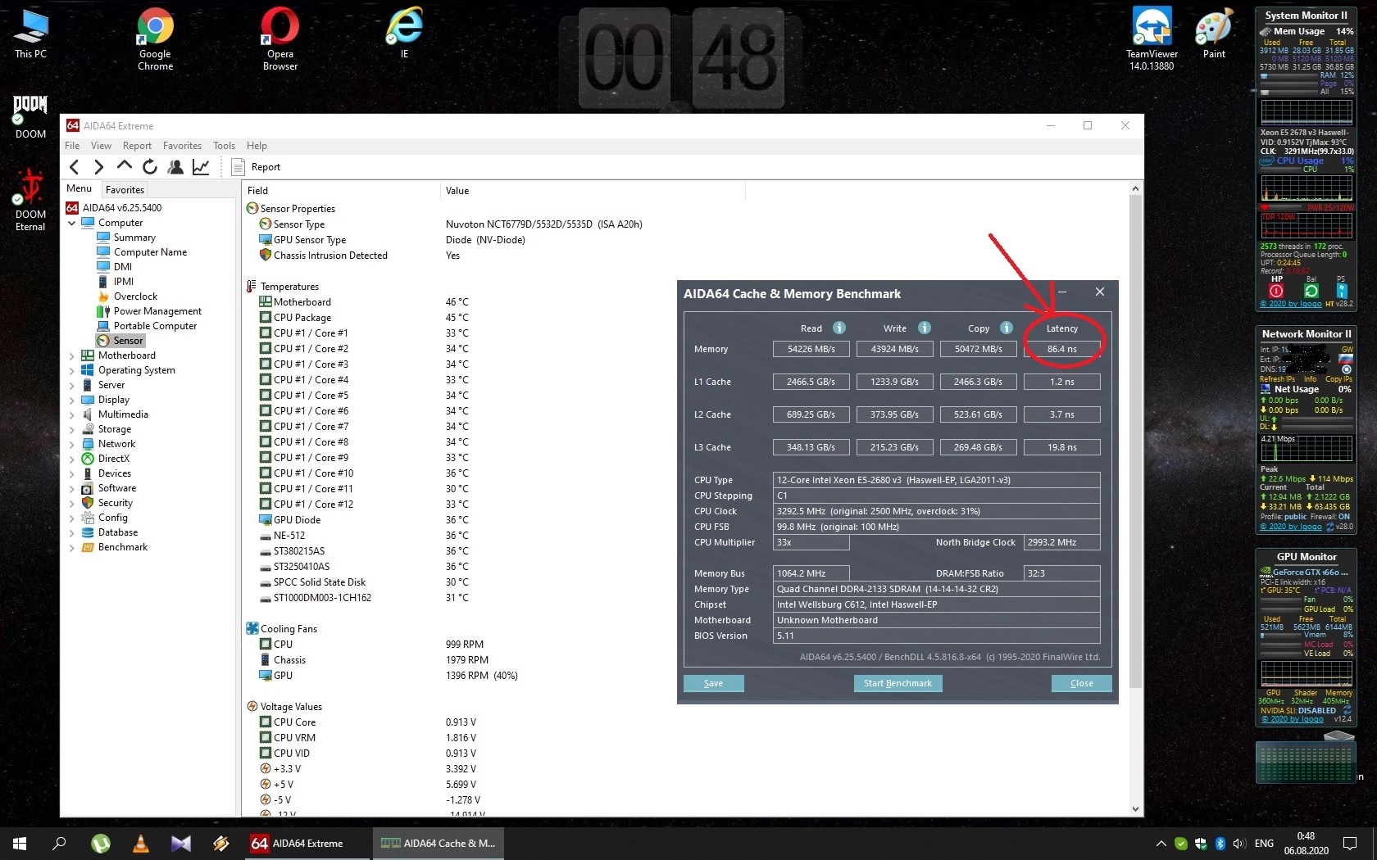Select the Paint desktop icon
Image resolution: width=1377 pixels, height=860 pixels.
pyautogui.click(x=1214, y=34)
